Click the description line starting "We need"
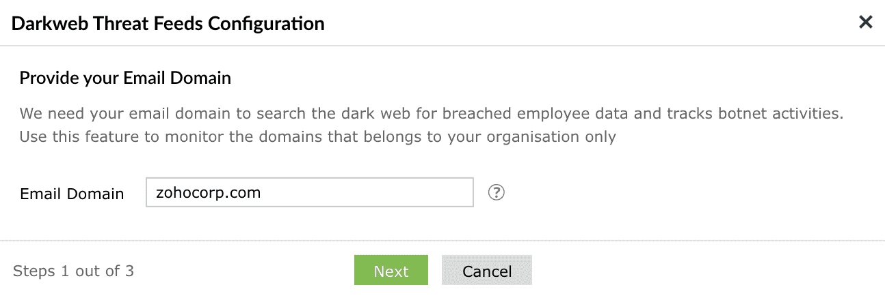885x298 pixels. (431, 113)
